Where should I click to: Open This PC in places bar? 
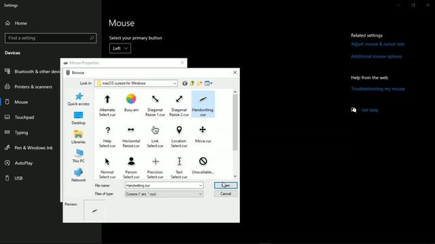tap(79, 156)
